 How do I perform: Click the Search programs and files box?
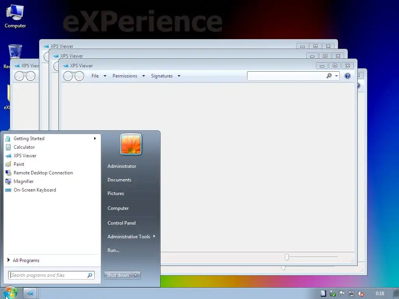51,275
